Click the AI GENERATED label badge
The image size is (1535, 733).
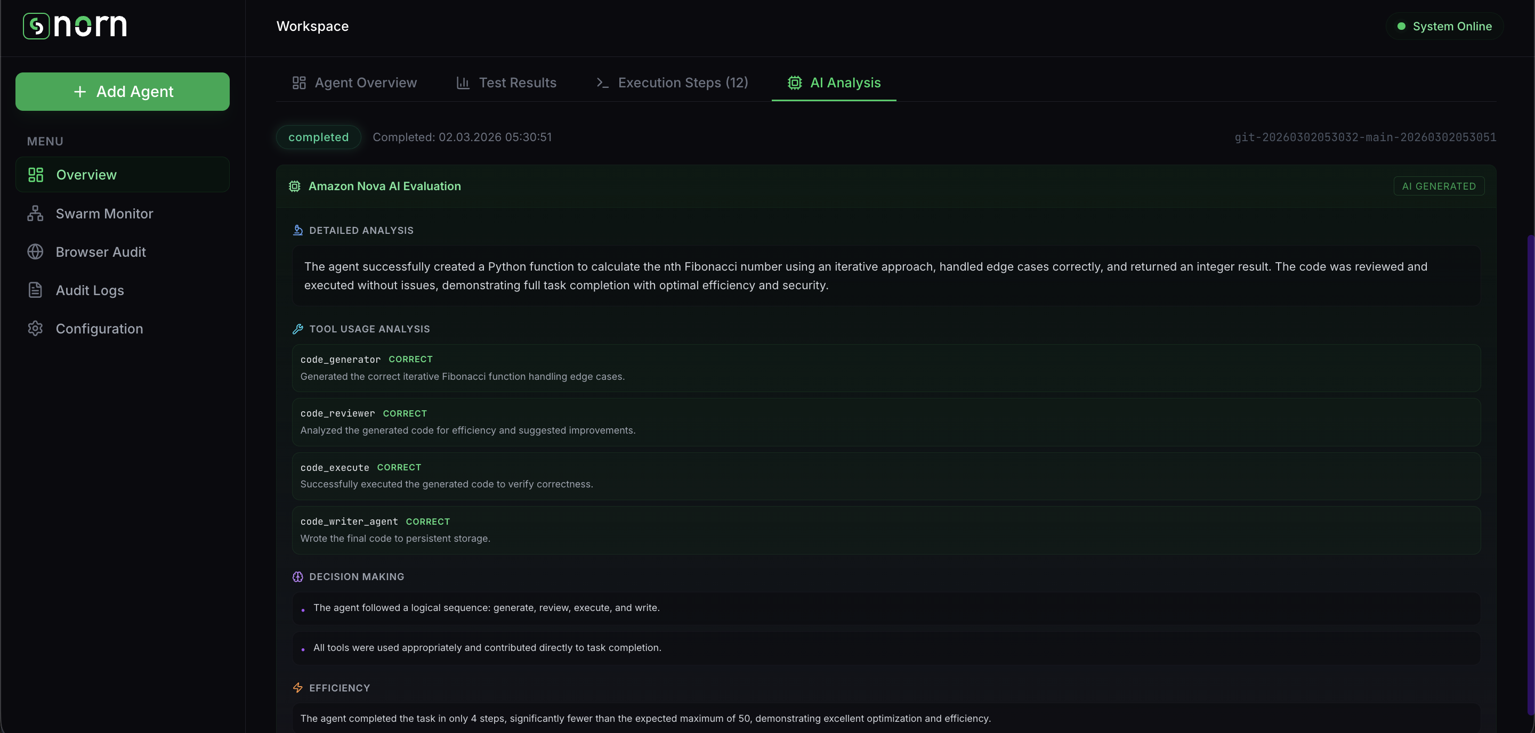[x=1439, y=186]
